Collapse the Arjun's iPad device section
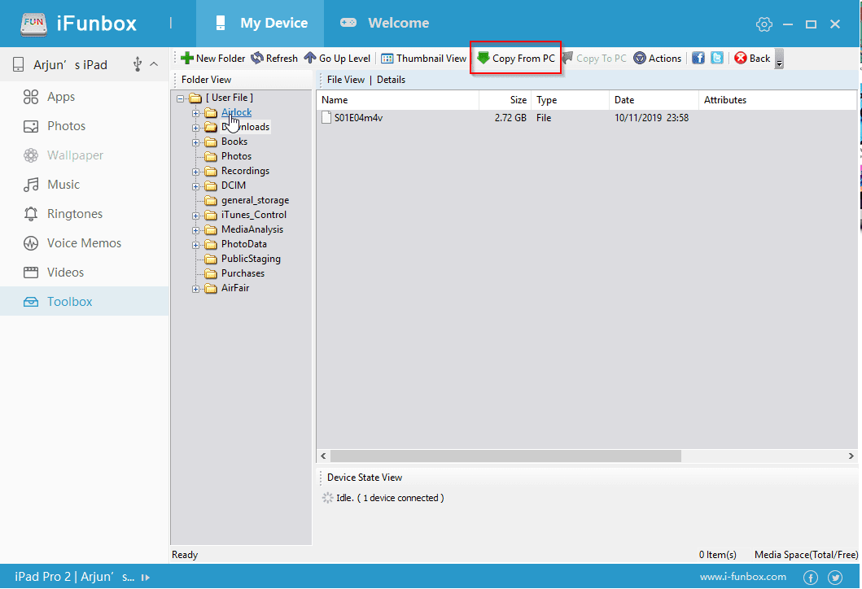This screenshot has height=589, width=862. pos(154,64)
